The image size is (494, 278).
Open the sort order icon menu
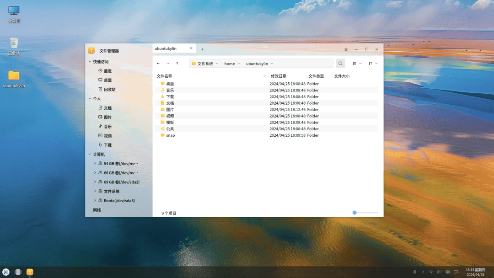coord(370,64)
